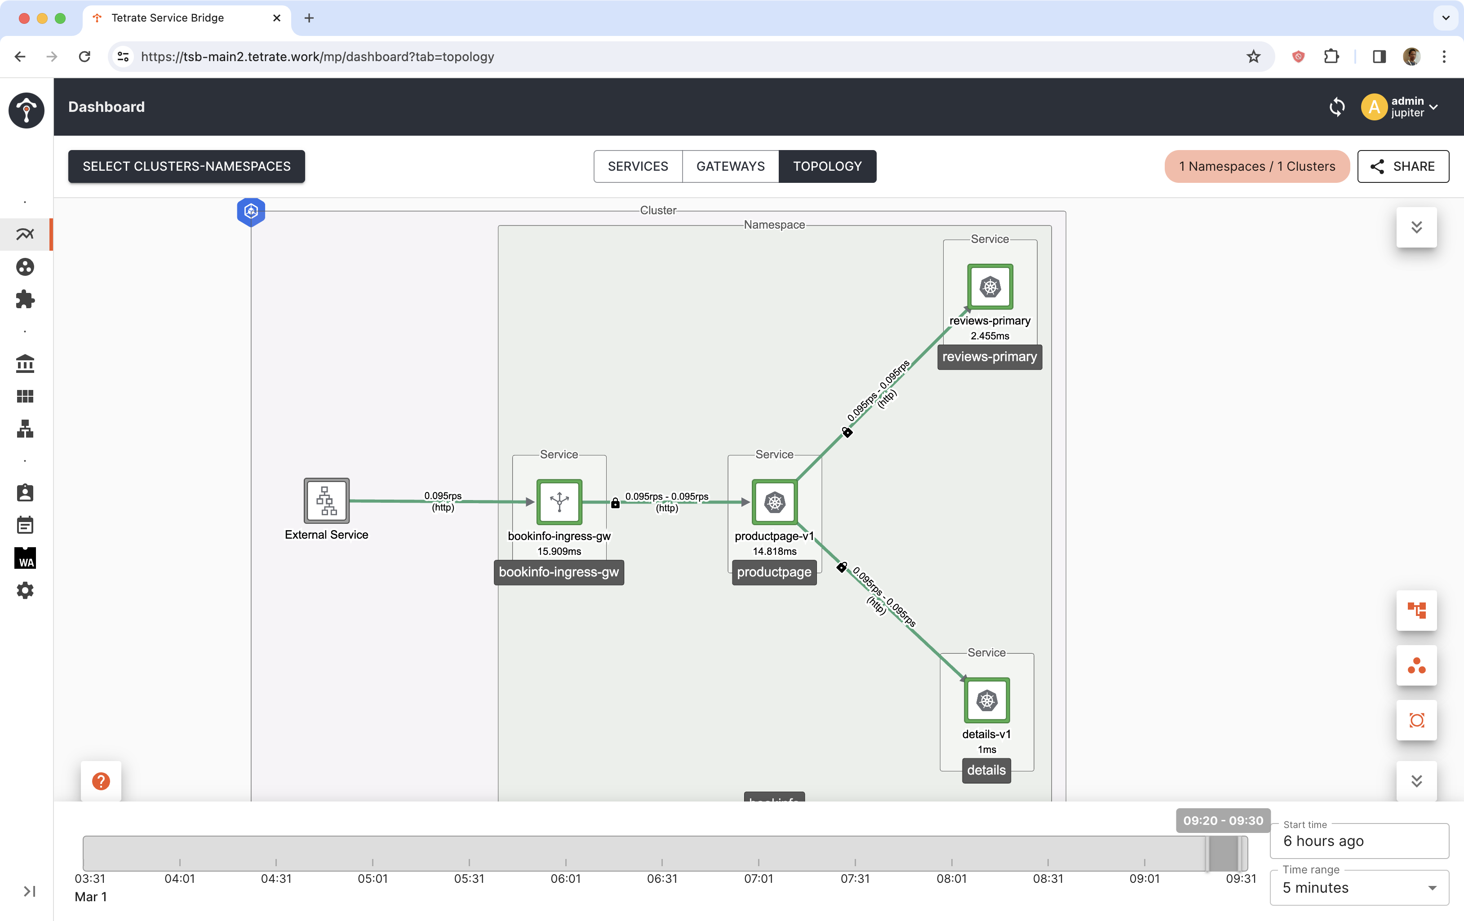
Task: Open the Dashboard trend-line sidebar icon
Action: point(25,234)
